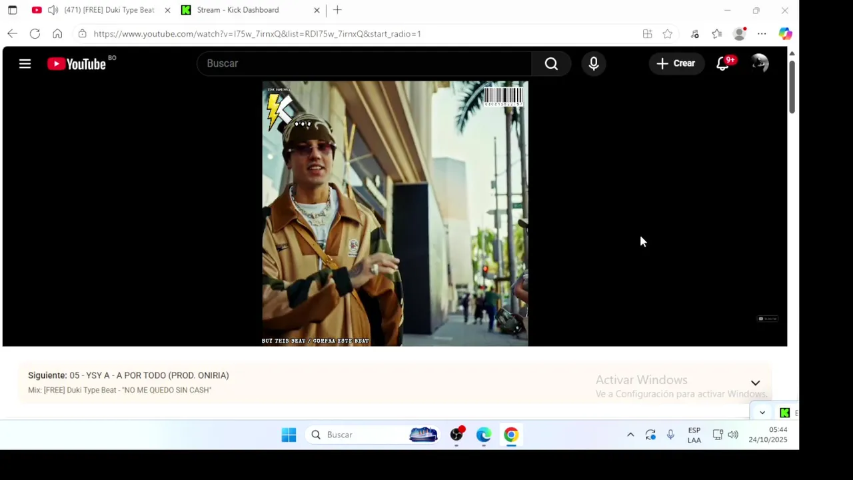Click the video player area
The image size is (853, 480).
click(395, 213)
